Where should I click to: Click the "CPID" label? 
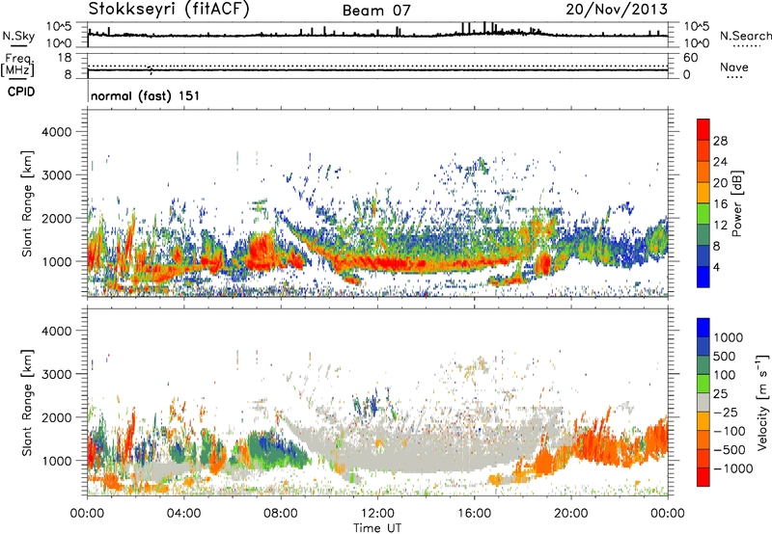(x=21, y=92)
